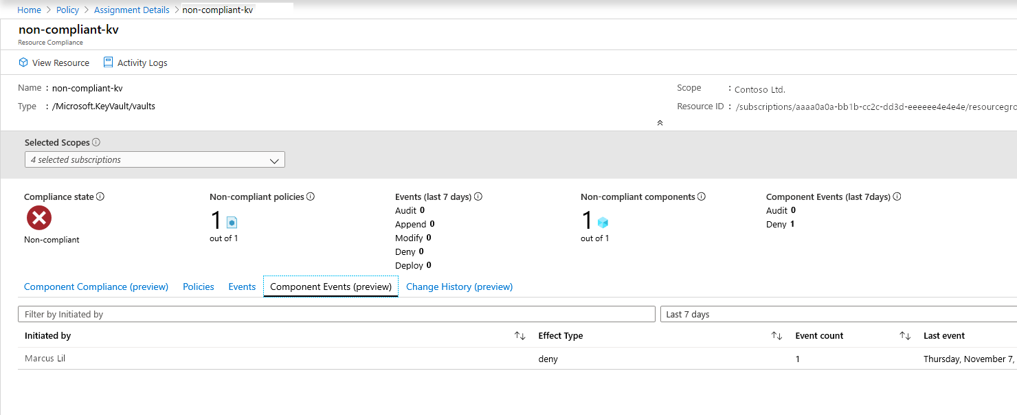
Task: Click the Events (last 7 days) info icon
Action: [477, 197]
